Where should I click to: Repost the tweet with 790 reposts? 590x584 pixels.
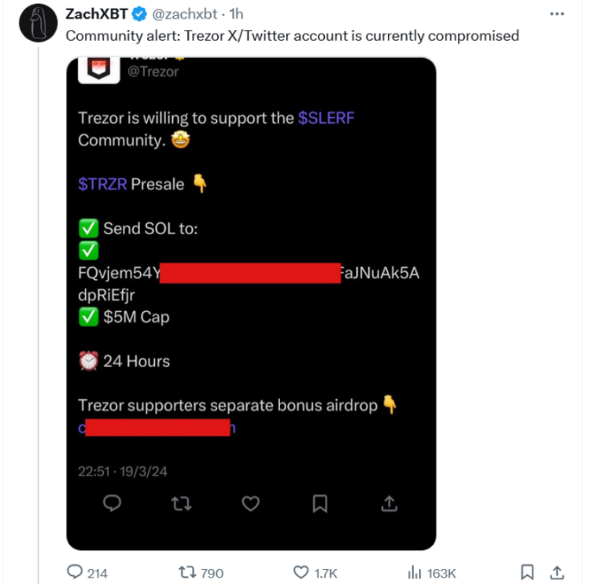point(202,573)
